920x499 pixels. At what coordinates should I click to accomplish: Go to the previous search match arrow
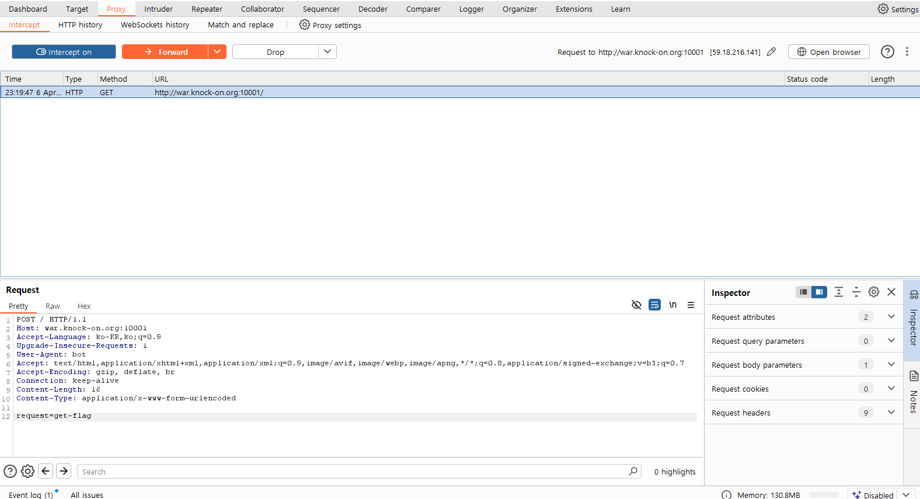click(46, 471)
